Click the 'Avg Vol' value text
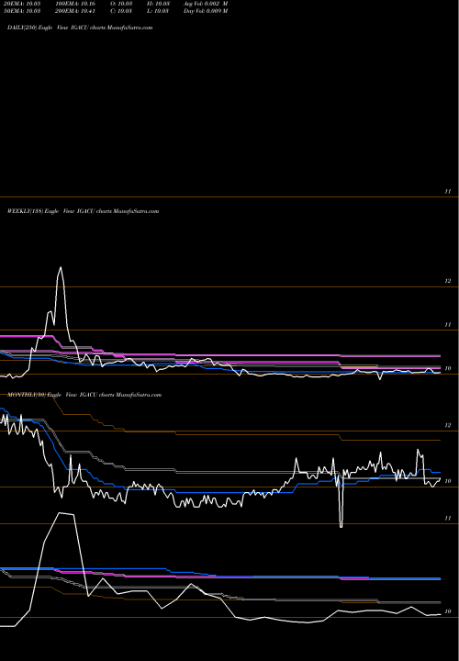Image resolution: width=459 pixels, height=661 pixels. [206, 4]
